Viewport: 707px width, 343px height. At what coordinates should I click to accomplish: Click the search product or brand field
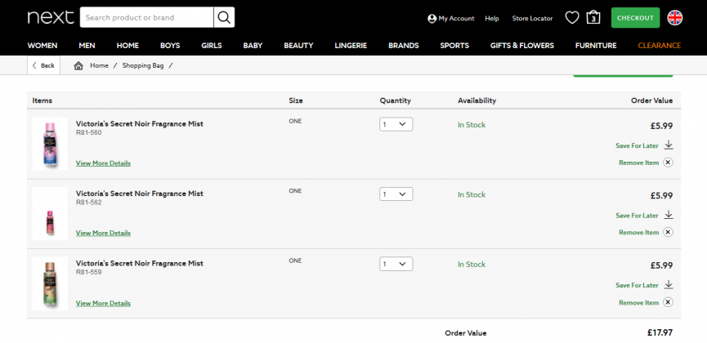pyautogui.click(x=146, y=18)
